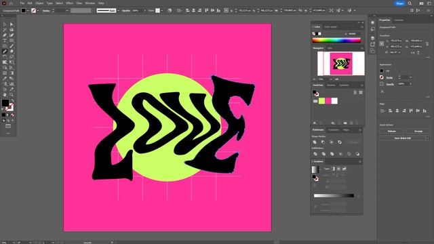Open stroke color dropdown in control bar
The width and height of the screenshot is (434, 244).
tap(38, 11)
